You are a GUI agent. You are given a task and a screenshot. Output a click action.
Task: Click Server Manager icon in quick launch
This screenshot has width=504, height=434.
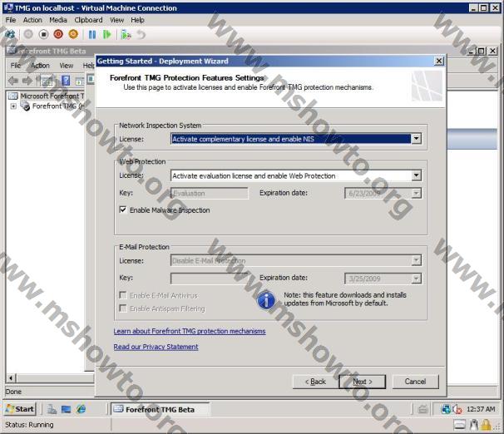click(x=52, y=409)
